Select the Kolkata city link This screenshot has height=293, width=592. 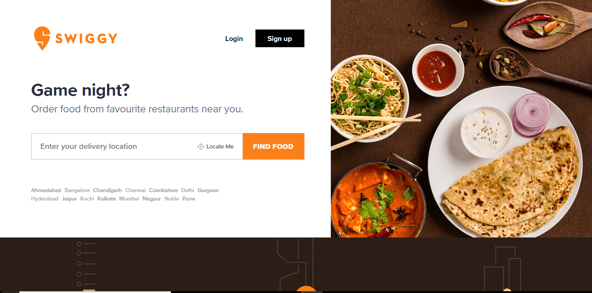point(107,199)
